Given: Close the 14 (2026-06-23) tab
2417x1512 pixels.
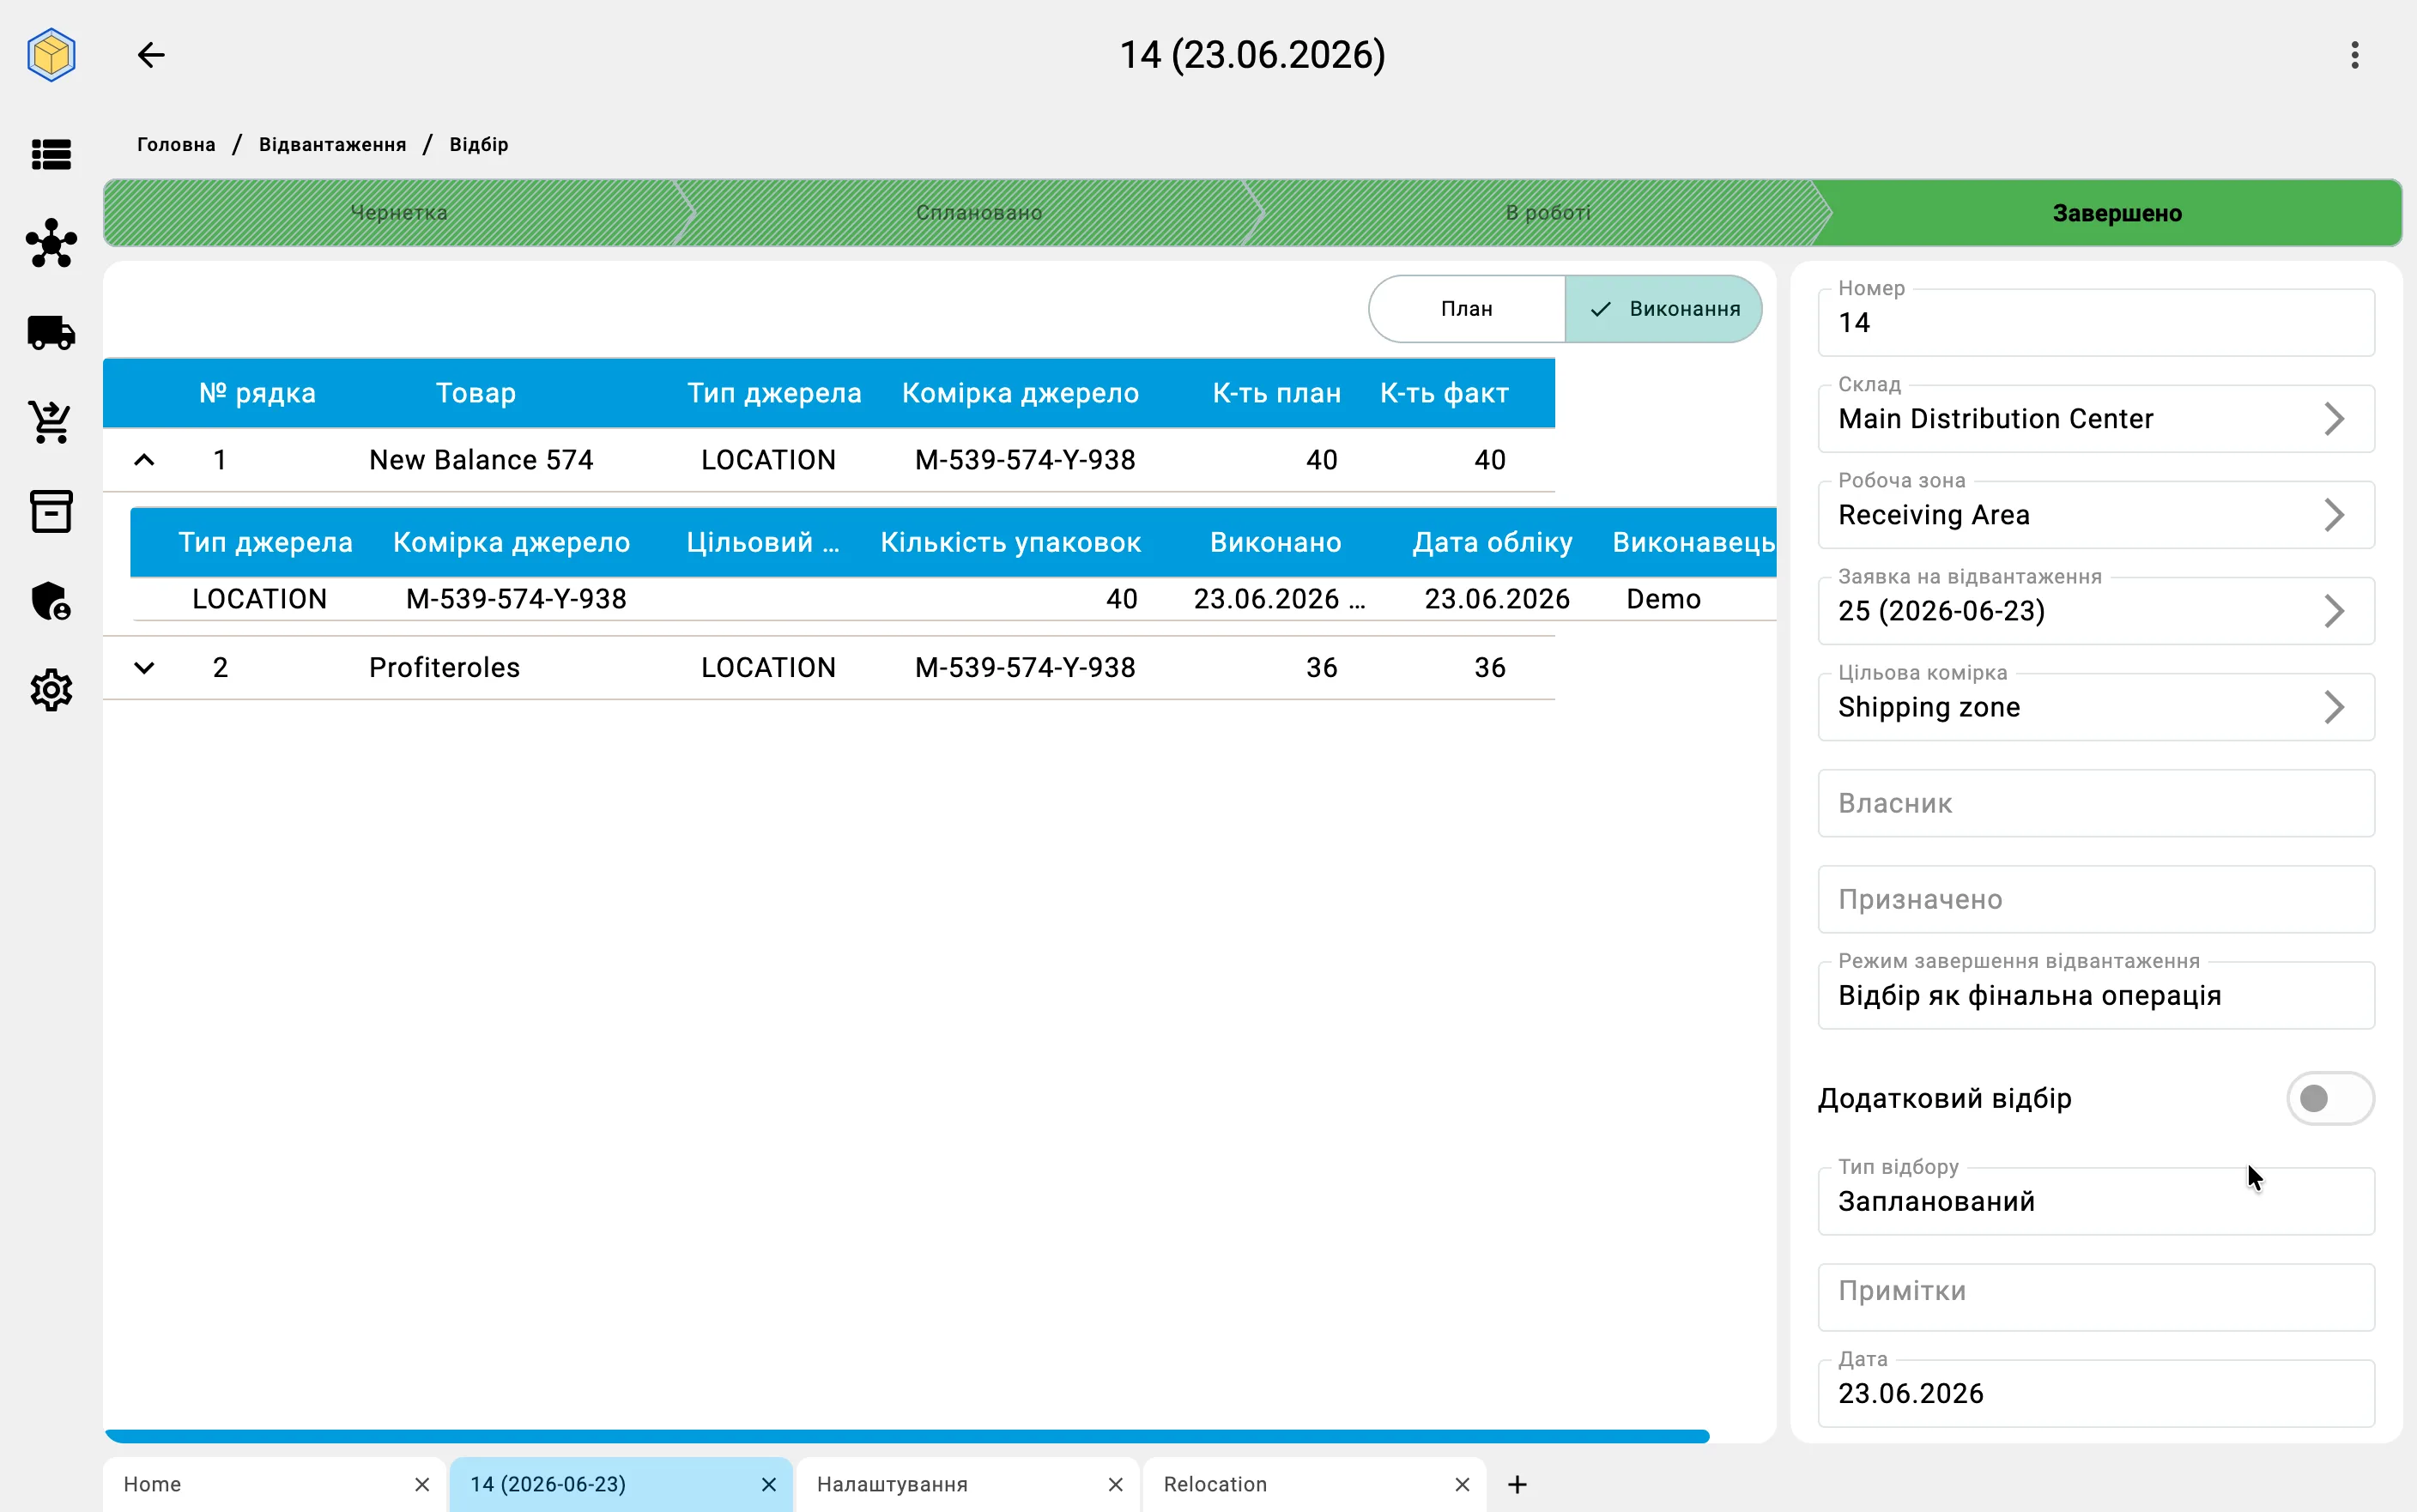Looking at the screenshot, I should coord(769,1484).
